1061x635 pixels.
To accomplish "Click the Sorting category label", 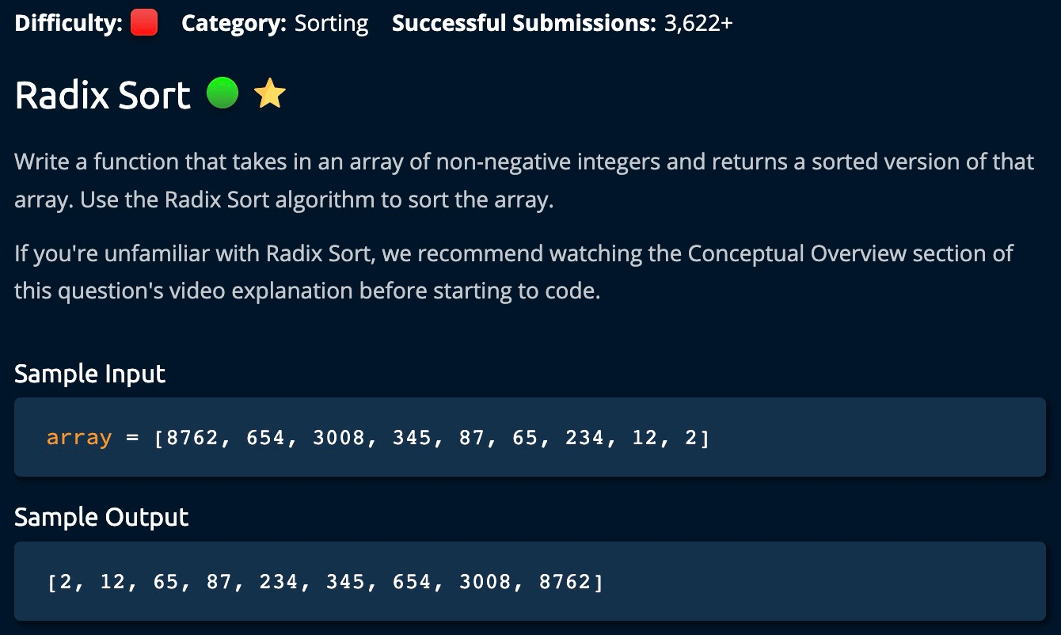I will point(331,24).
